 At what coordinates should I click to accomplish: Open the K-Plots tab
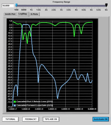(x=34, y=14)
